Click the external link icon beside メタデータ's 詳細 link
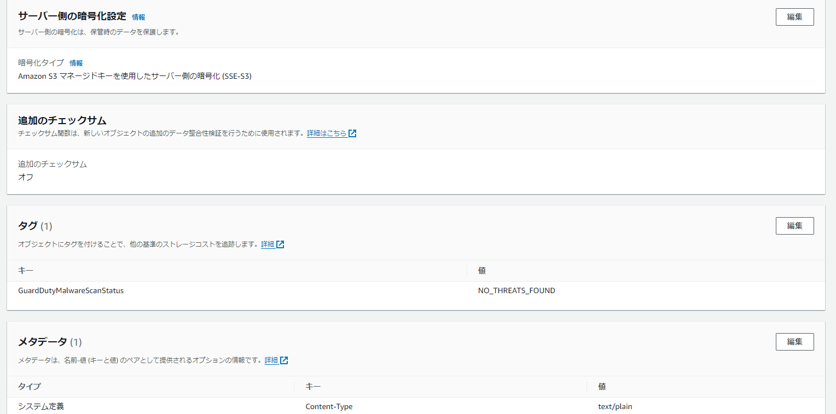836x414 pixels. 285,360
